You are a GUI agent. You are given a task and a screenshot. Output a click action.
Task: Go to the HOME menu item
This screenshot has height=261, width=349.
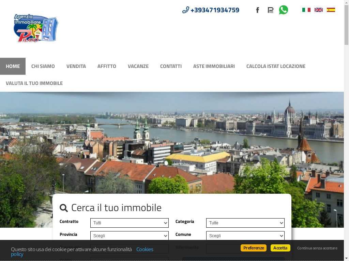[13, 66]
